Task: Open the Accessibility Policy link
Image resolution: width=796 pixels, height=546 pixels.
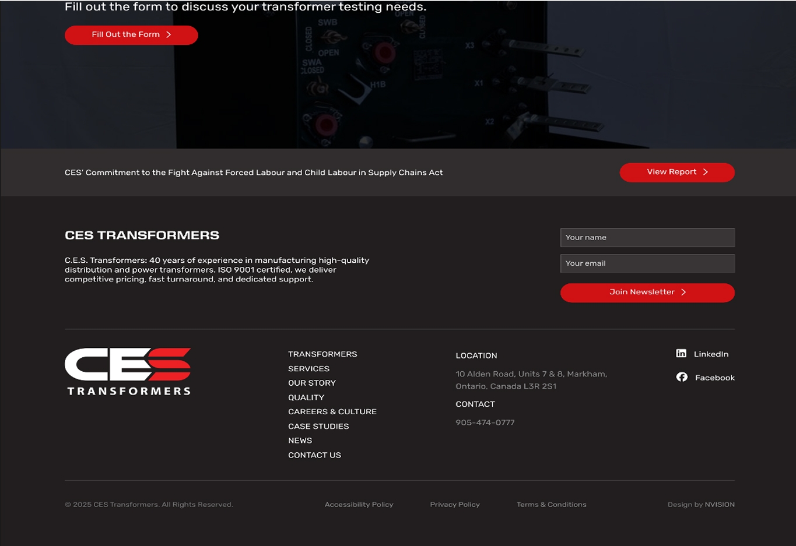Action: click(359, 505)
